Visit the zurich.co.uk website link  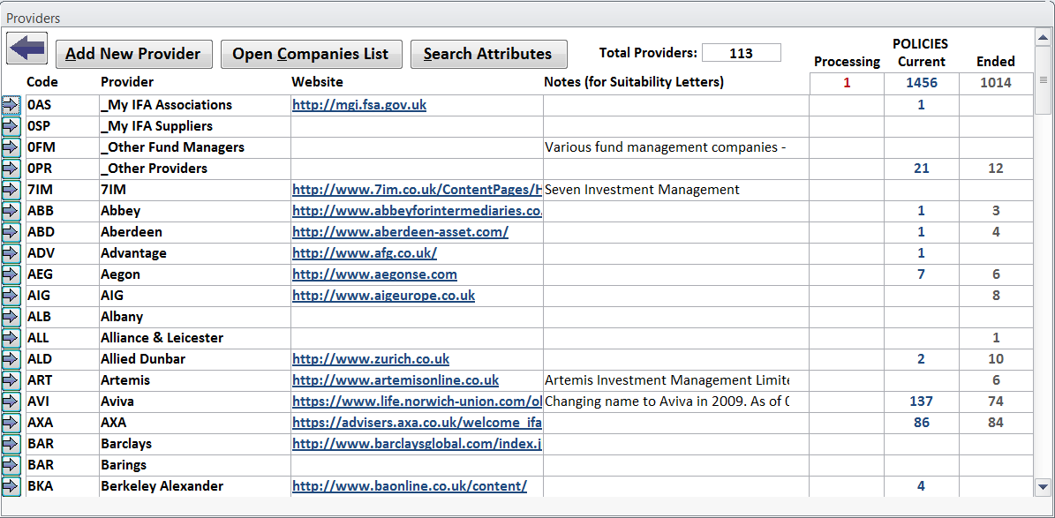(371, 359)
